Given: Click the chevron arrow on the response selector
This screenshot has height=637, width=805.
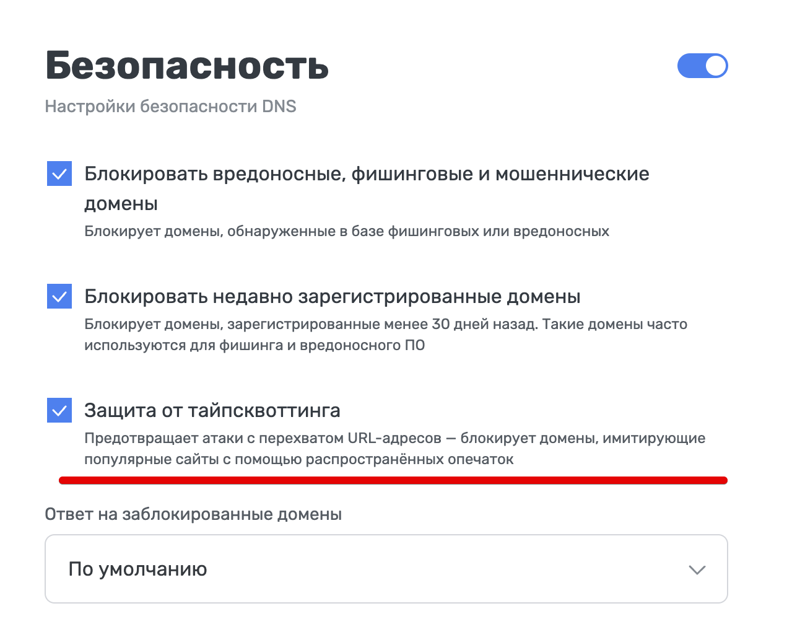Looking at the screenshot, I should pyautogui.click(x=696, y=569).
